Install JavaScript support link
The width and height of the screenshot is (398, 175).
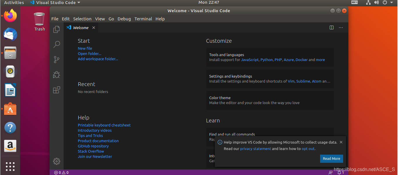tap(250, 60)
